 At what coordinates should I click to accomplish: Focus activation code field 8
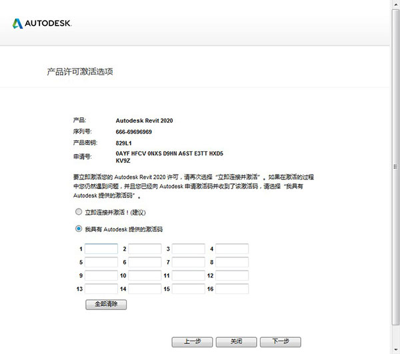click(232, 263)
